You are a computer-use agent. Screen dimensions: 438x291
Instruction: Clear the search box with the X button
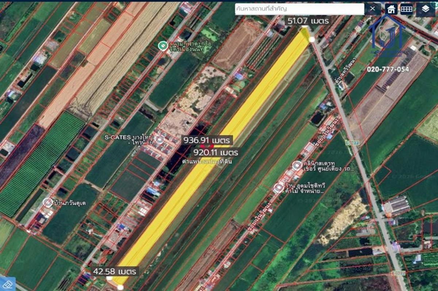[372, 9]
